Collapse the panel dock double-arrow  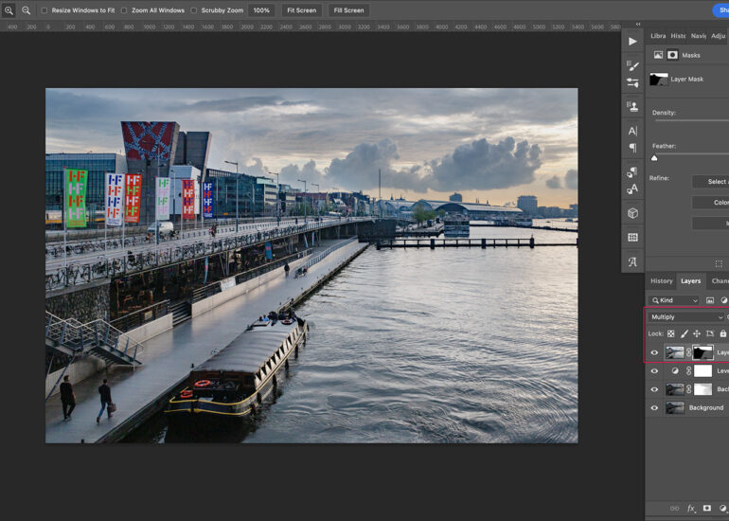pos(638,25)
